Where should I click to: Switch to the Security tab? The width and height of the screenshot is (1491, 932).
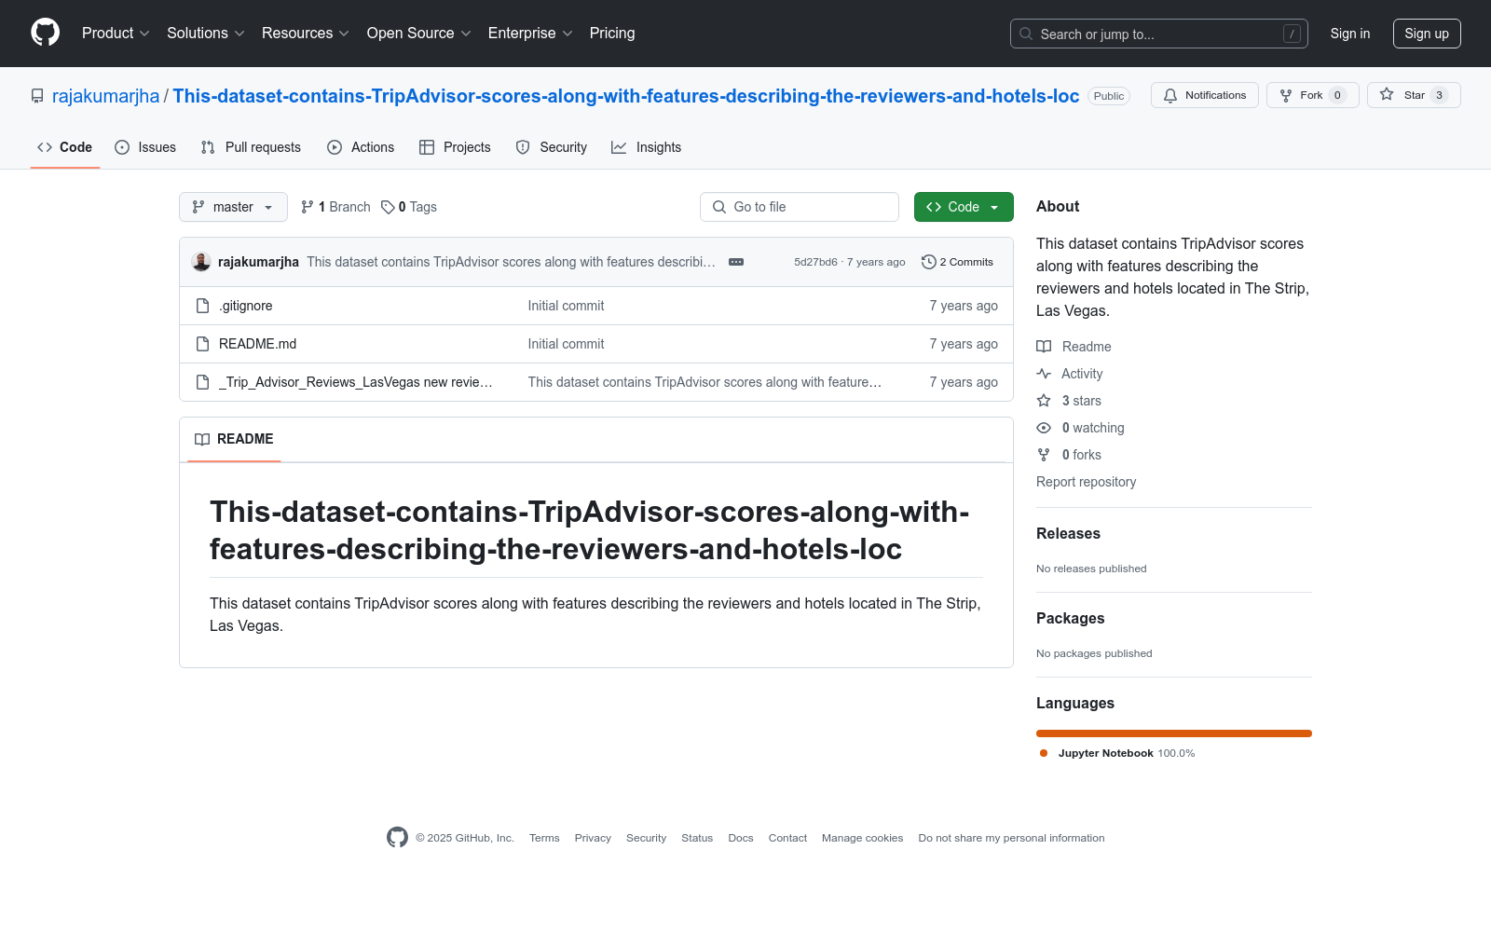click(552, 147)
